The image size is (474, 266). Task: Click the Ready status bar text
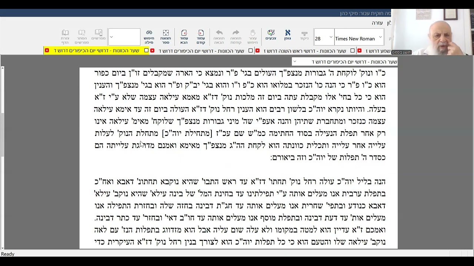coord(7,254)
